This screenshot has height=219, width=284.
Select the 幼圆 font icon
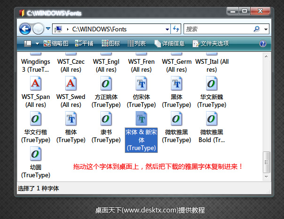(36, 154)
